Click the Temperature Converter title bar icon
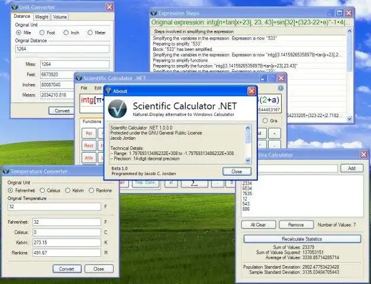Screen dimensions: 371x284 (6, 171)
